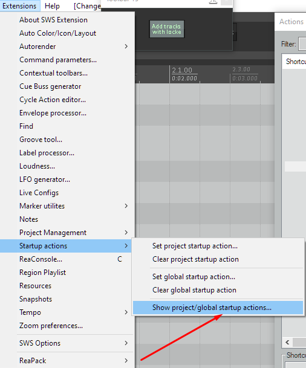Expand the Marker utilites submenu
The width and height of the screenshot is (306, 368).
point(67,206)
